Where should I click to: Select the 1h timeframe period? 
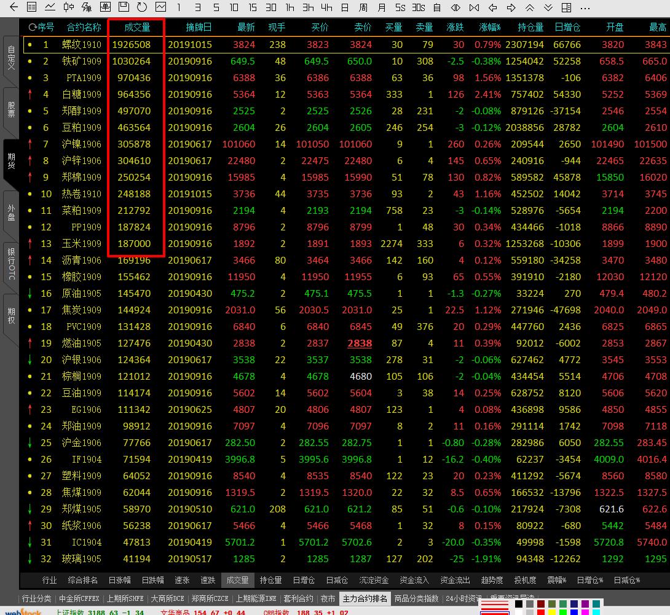(x=290, y=7)
